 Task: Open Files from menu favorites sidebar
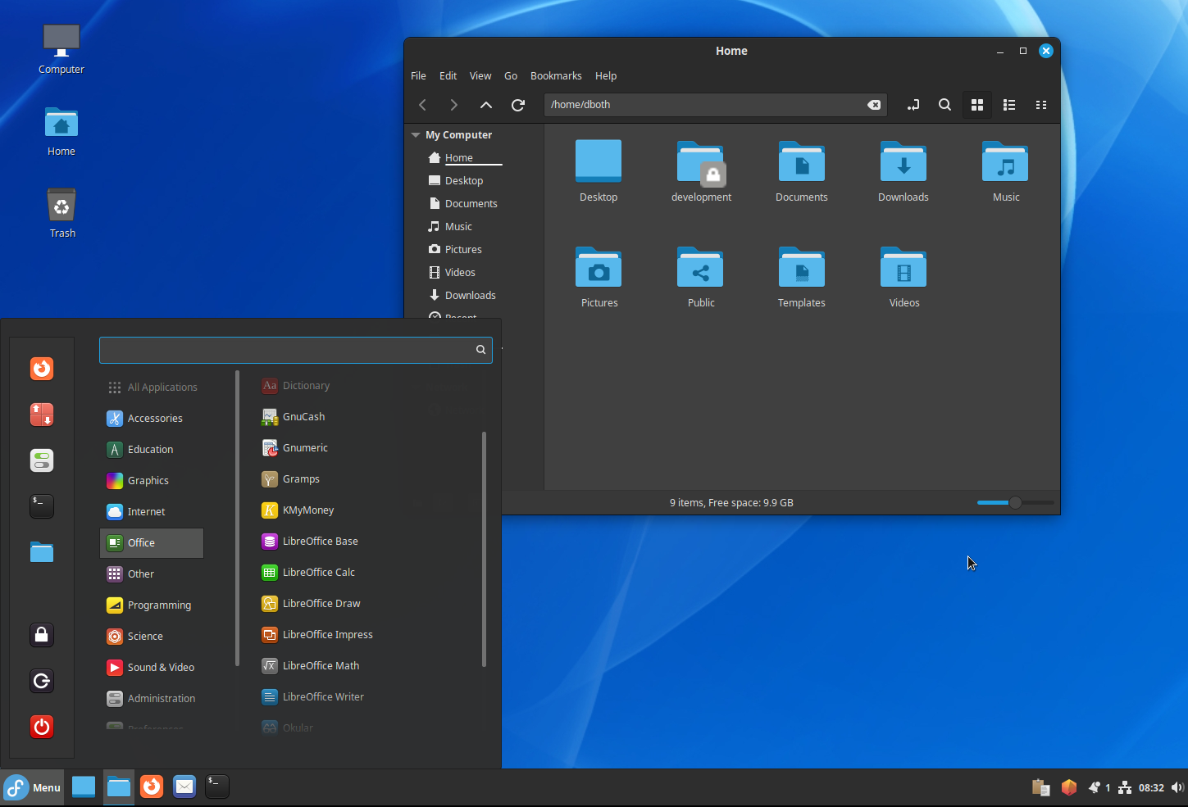42,552
